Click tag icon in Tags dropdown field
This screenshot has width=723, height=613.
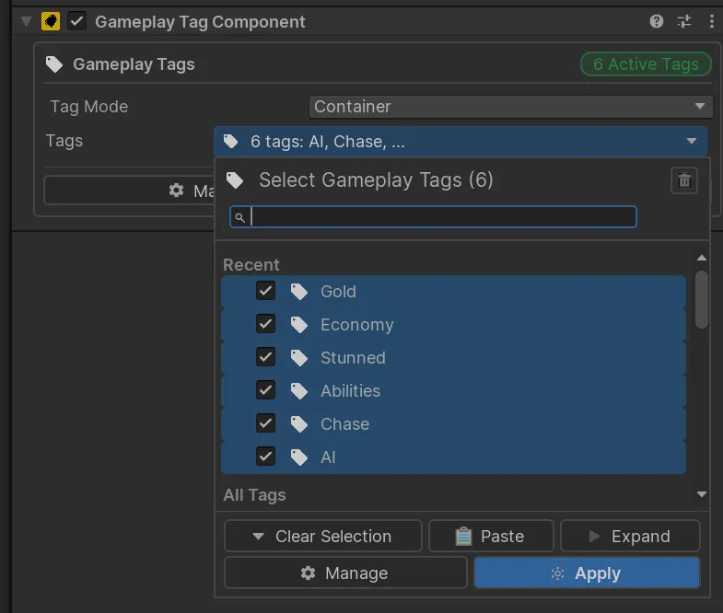(x=230, y=141)
